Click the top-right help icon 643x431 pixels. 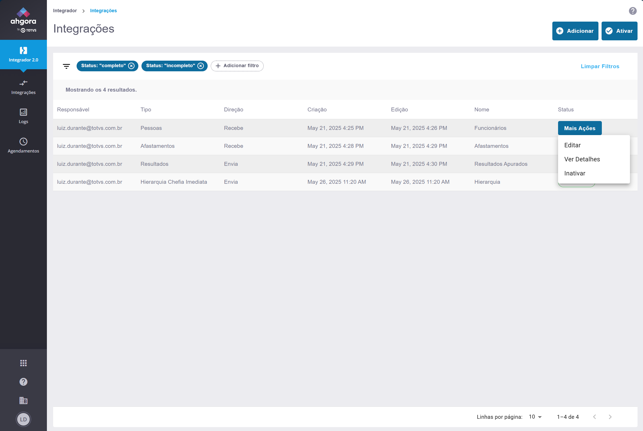point(633,11)
